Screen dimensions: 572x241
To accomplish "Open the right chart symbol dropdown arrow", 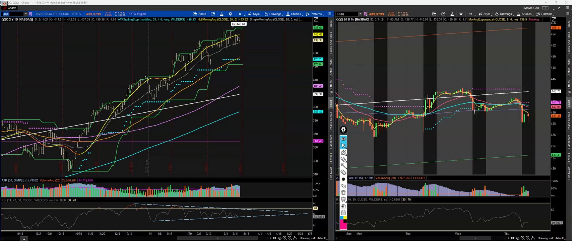I will (360, 14).
